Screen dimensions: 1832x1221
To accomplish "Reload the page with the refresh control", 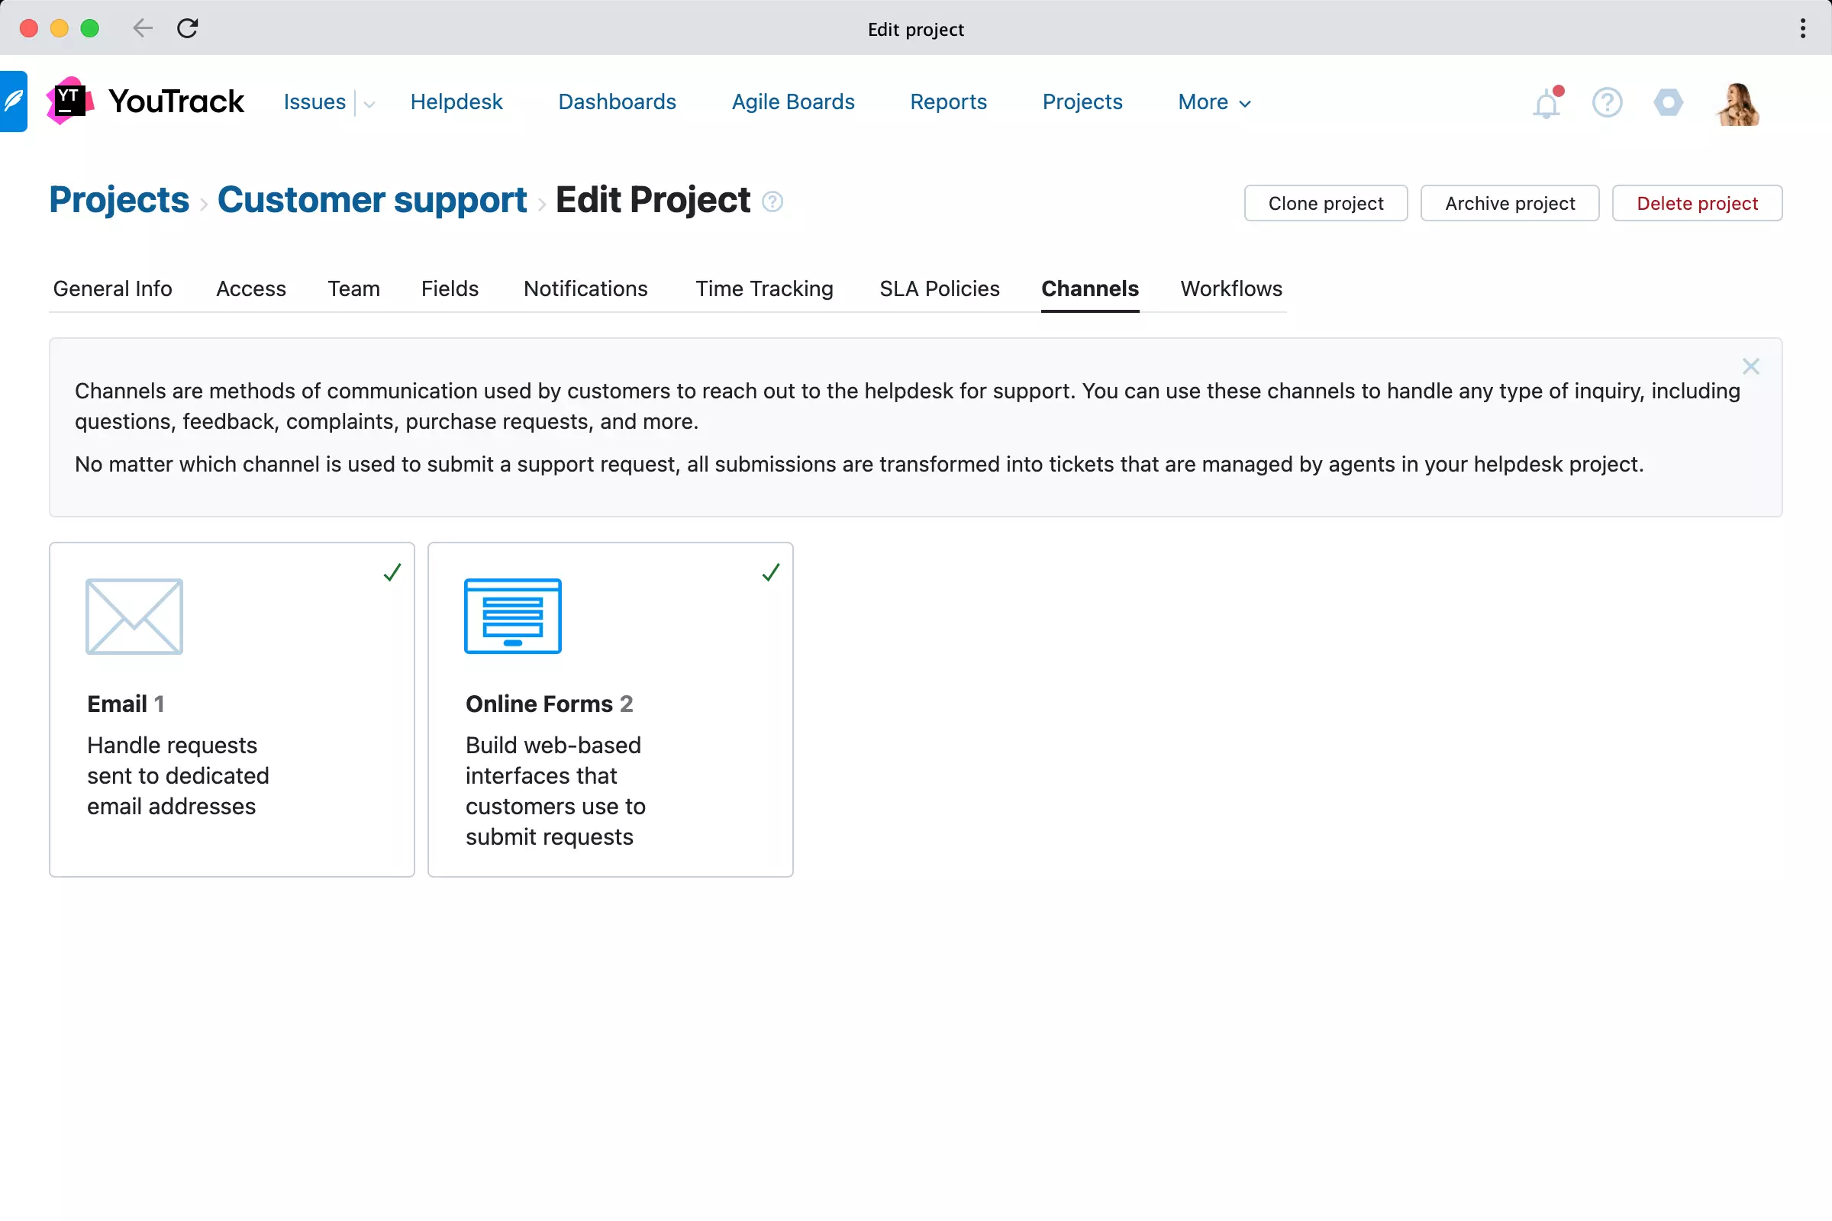I will pyautogui.click(x=188, y=28).
